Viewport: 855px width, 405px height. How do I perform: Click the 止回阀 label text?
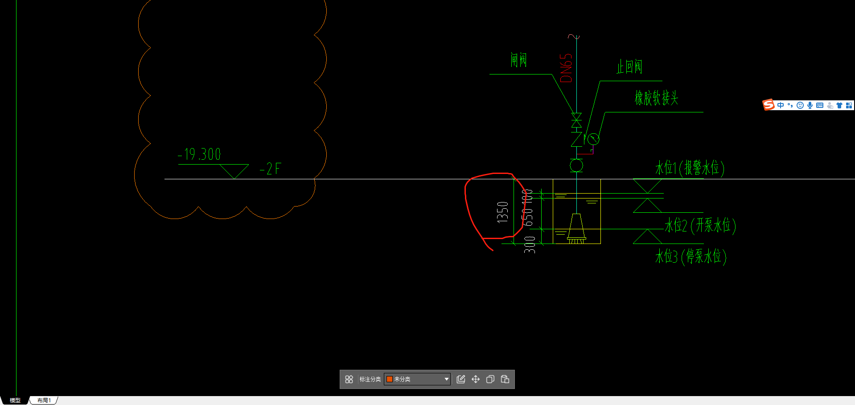pos(629,67)
